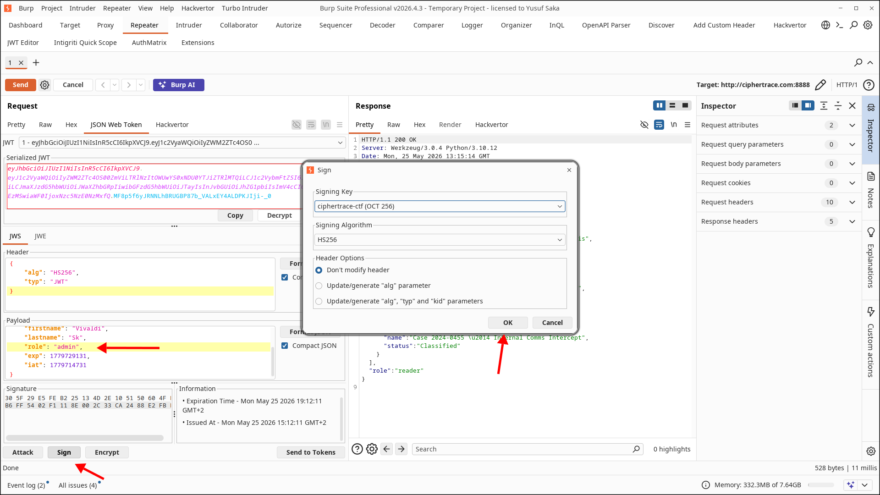Toggle response line wrap icon
The width and height of the screenshot is (880, 495).
point(659,125)
